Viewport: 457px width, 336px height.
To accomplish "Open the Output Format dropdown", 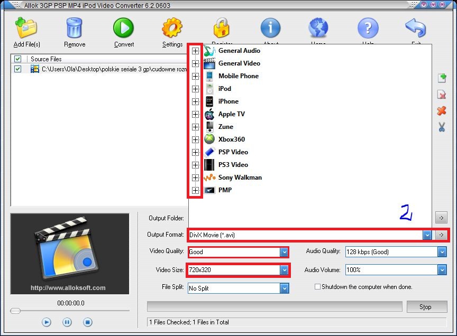I will [427, 235].
